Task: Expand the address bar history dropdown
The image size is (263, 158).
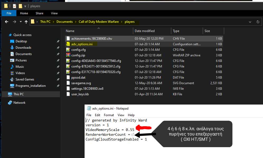Action: tap(250, 22)
